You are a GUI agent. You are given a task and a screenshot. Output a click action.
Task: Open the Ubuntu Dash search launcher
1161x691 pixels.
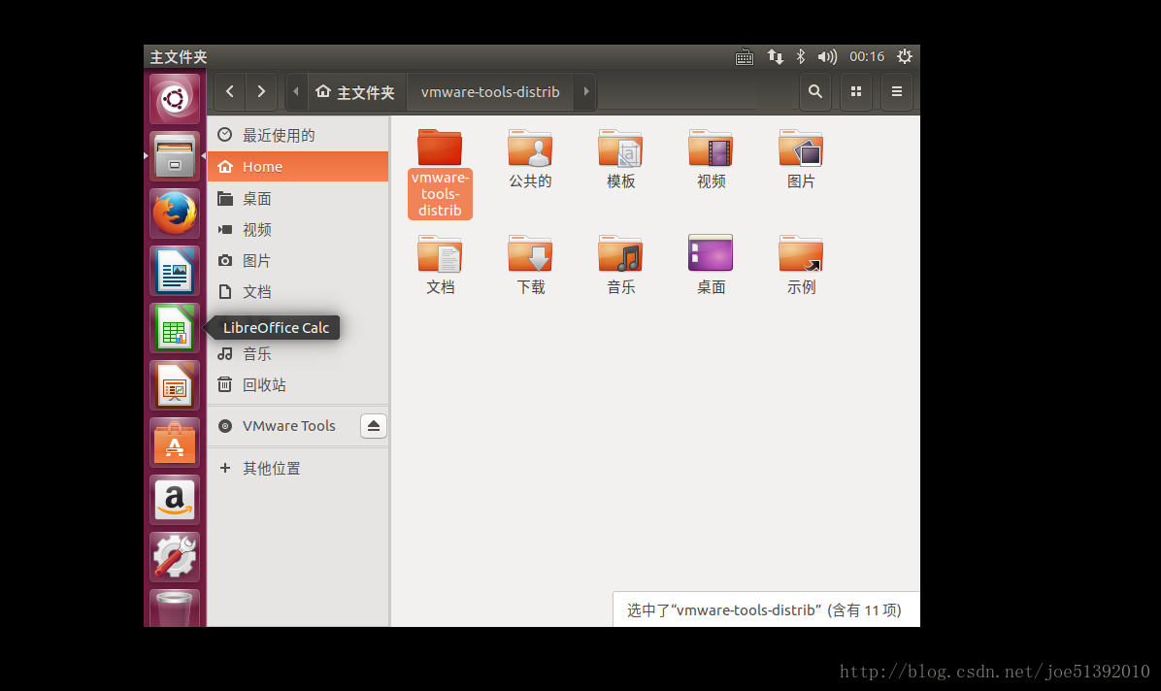tap(175, 98)
